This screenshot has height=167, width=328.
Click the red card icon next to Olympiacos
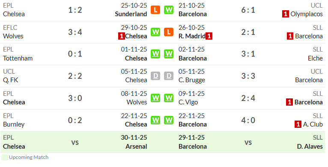pos(285,14)
